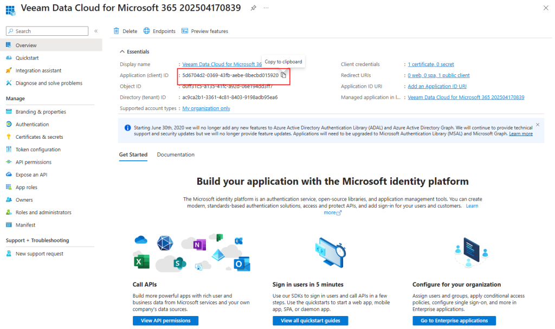Click the Diagnose and solve problems wrench icon
The width and height of the screenshot is (555, 329).
[9, 83]
